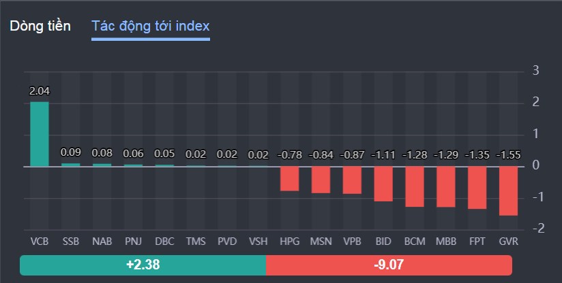Click the DBC ticker label
This screenshot has height=283, width=562.
point(164,242)
